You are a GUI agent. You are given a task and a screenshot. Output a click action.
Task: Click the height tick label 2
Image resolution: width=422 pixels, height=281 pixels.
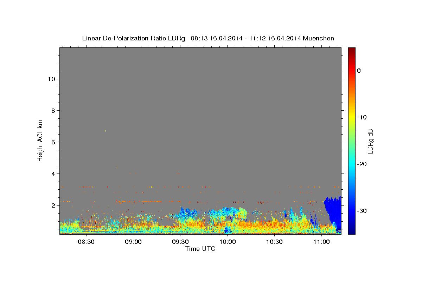pos(53,205)
